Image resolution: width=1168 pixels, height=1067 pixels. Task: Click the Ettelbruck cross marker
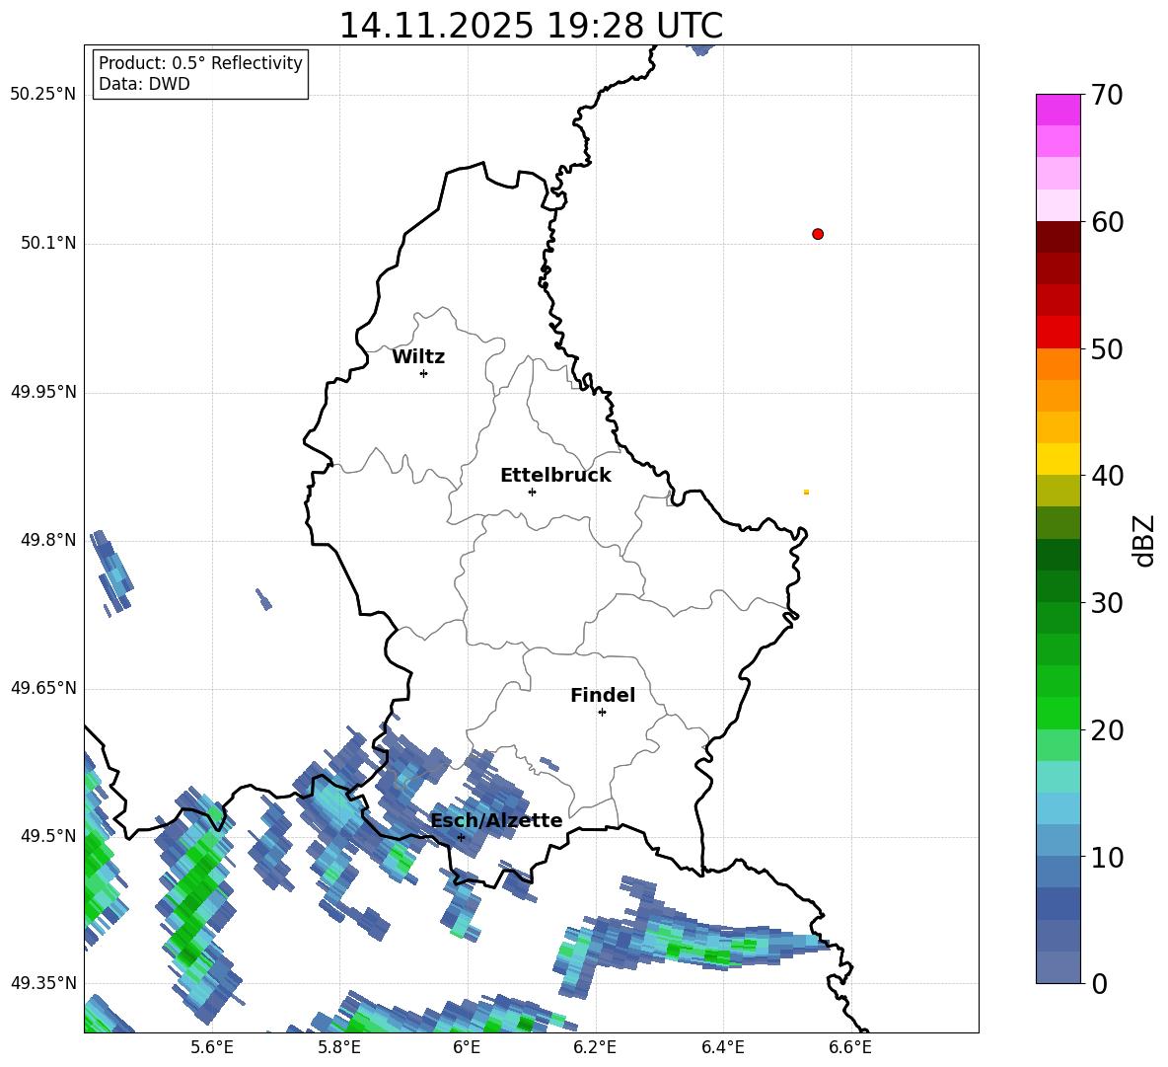pos(532,492)
